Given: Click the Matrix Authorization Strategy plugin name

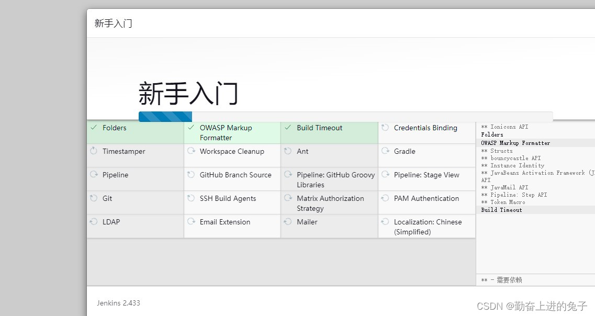Looking at the screenshot, I should [x=330, y=204].
